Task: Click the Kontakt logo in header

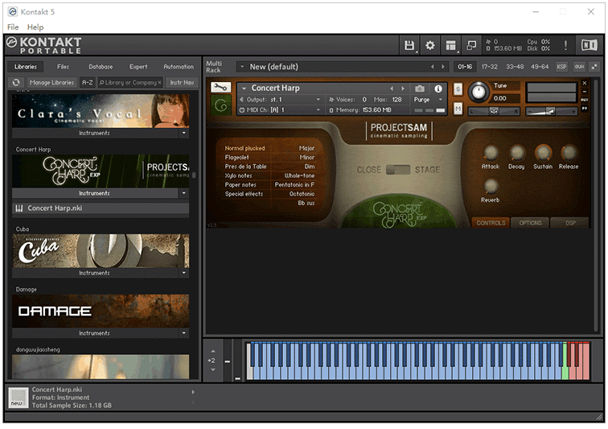Action: (x=44, y=45)
